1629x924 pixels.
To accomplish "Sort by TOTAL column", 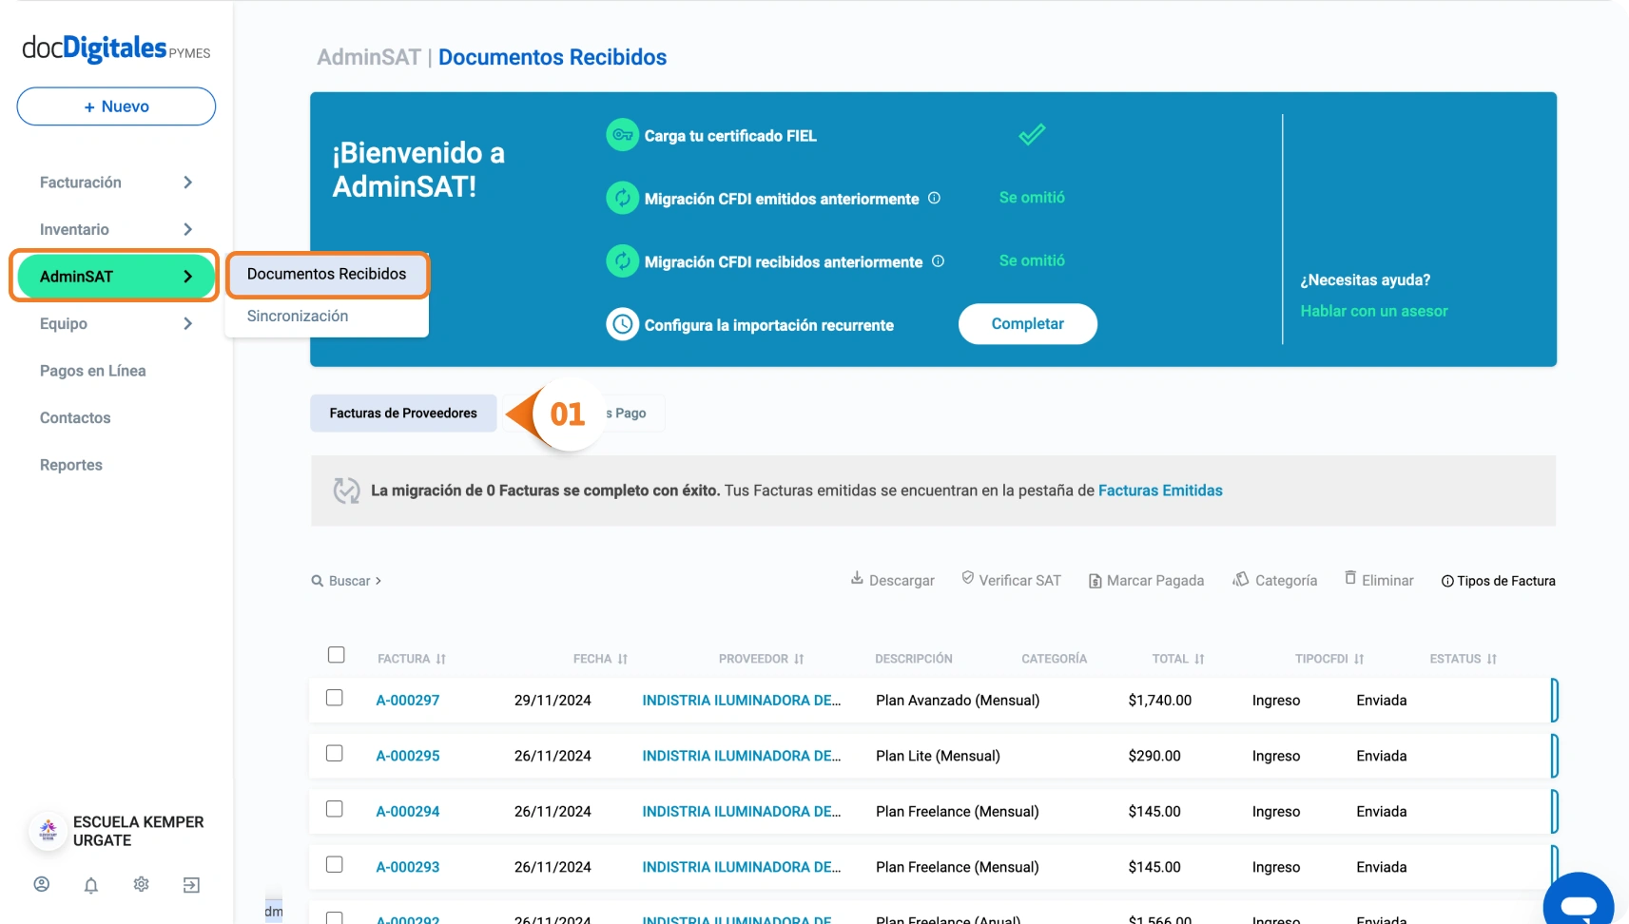I will pos(1178,659).
